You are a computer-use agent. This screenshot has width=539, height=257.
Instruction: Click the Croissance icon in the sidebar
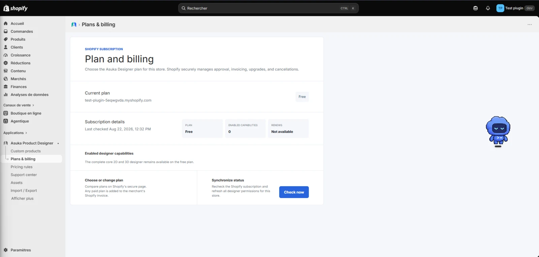[x=6, y=55]
